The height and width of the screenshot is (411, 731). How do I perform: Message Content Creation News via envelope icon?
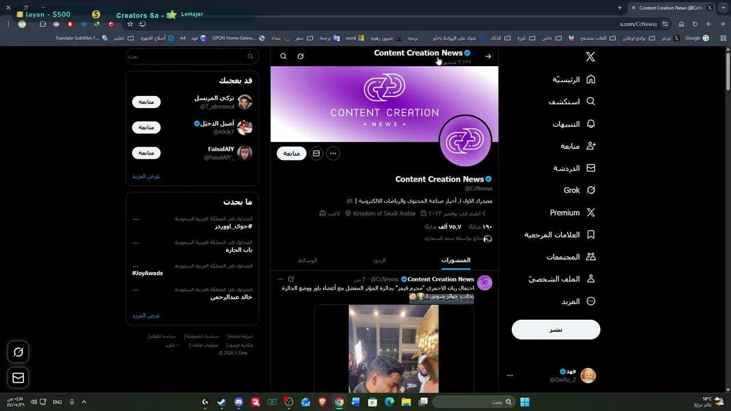click(x=316, y=153)
